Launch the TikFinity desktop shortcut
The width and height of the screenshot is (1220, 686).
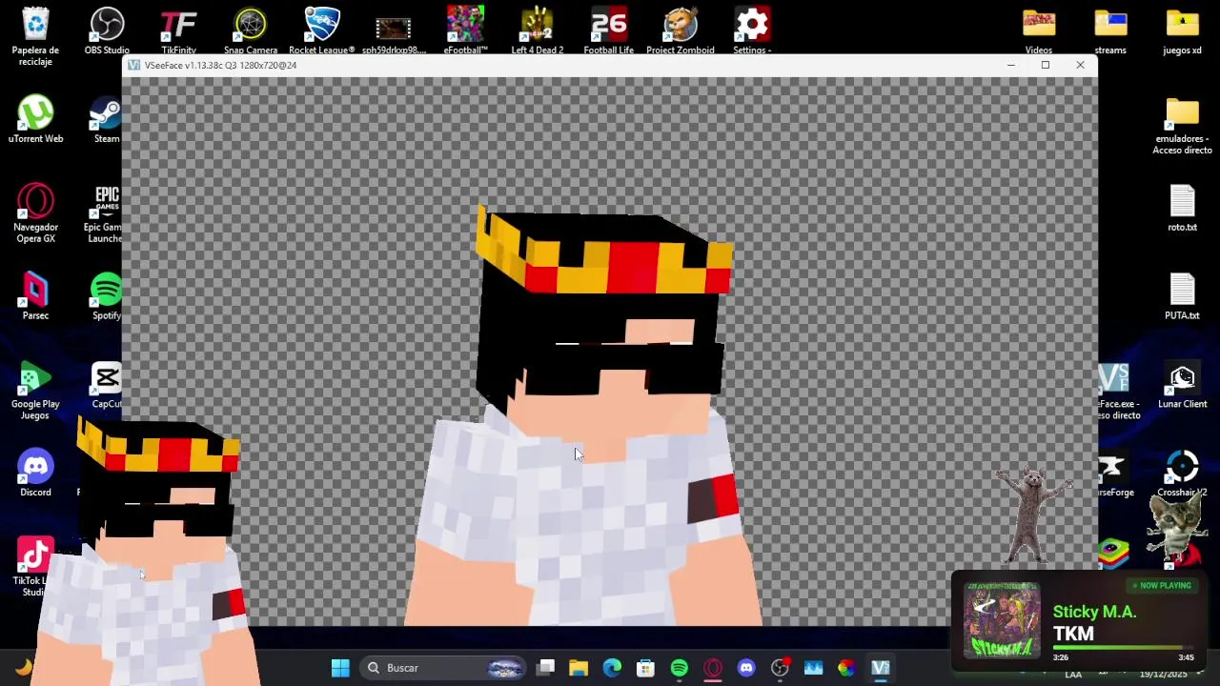tap(178, 31)
